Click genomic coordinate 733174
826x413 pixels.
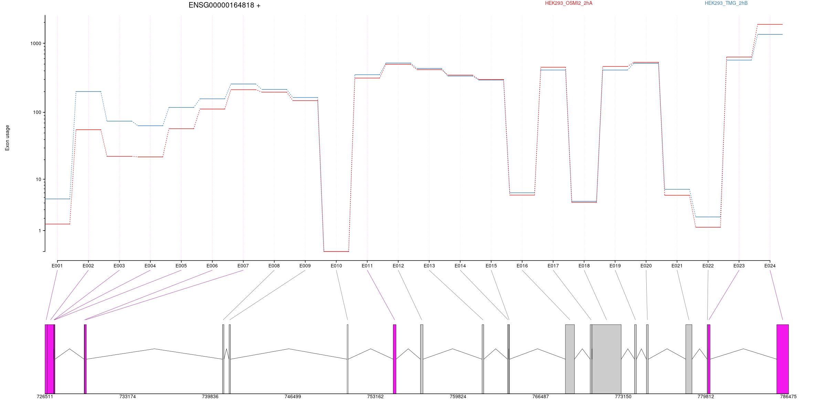127,396
